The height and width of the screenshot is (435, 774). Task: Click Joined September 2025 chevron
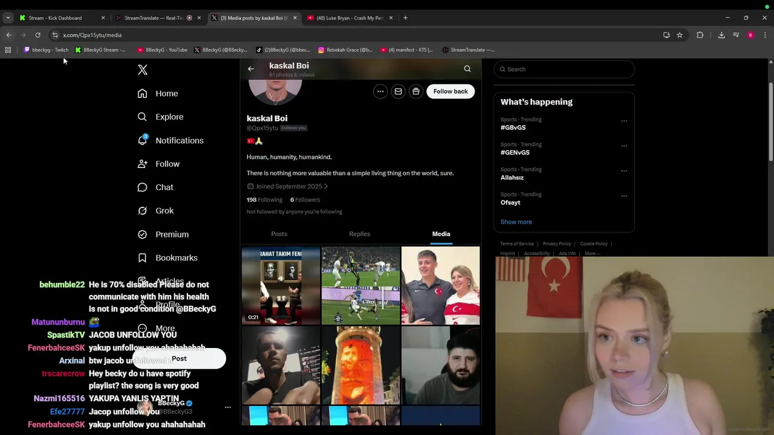pyautogui.click(x=325, y=187)
